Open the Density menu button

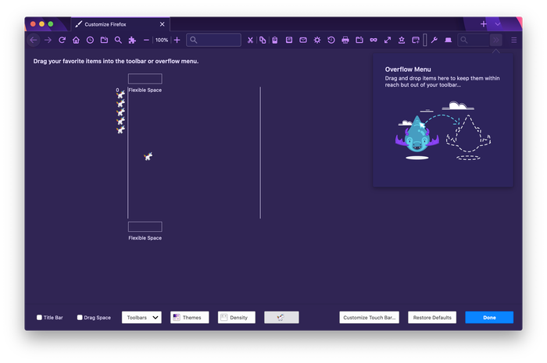pos(237,318)
